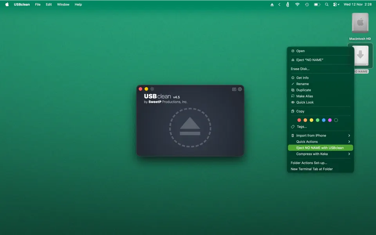376x235 pixels.
Task: Select Get Info from the context menu
Action: [x=302, y=78]
